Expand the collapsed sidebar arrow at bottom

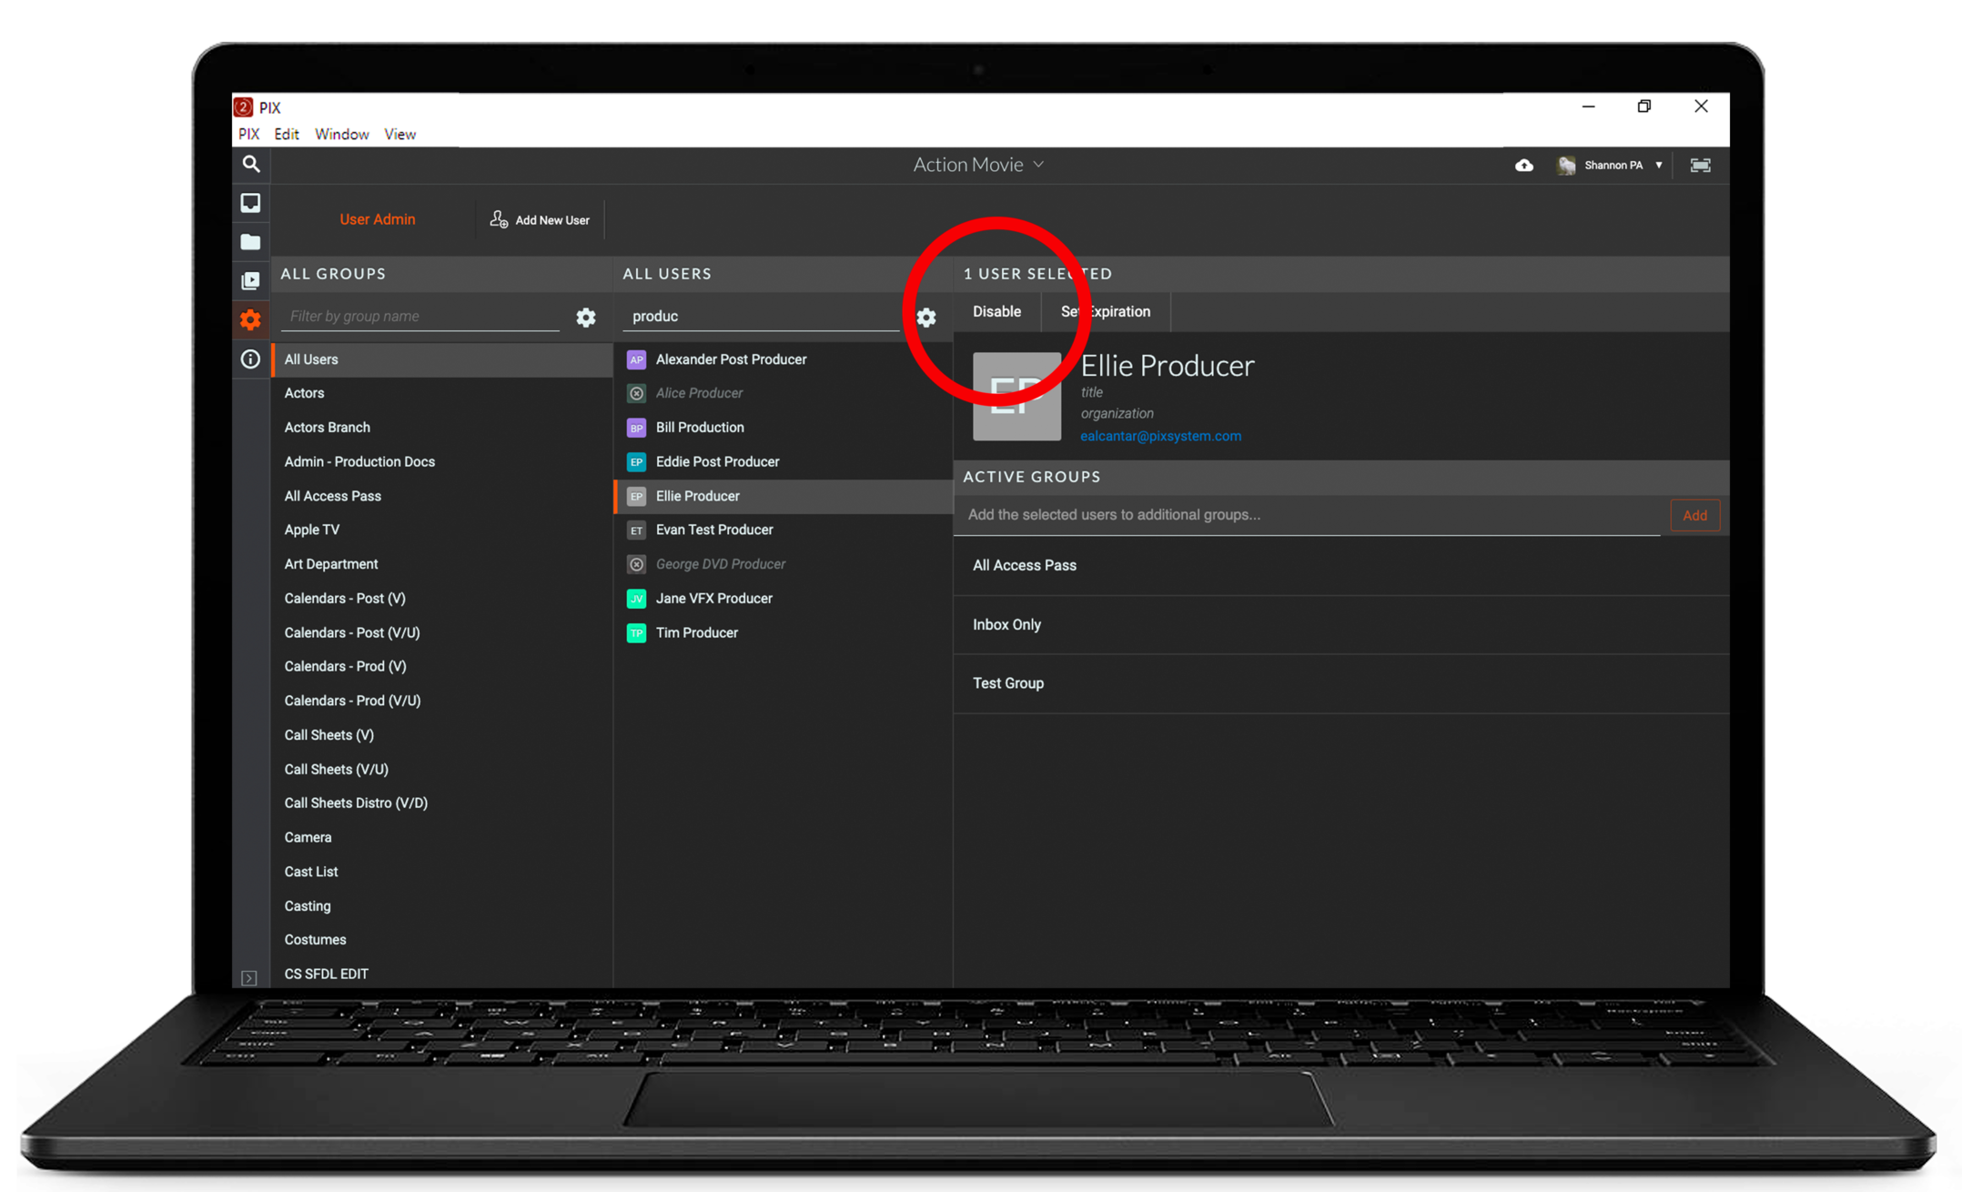[249, 977]
